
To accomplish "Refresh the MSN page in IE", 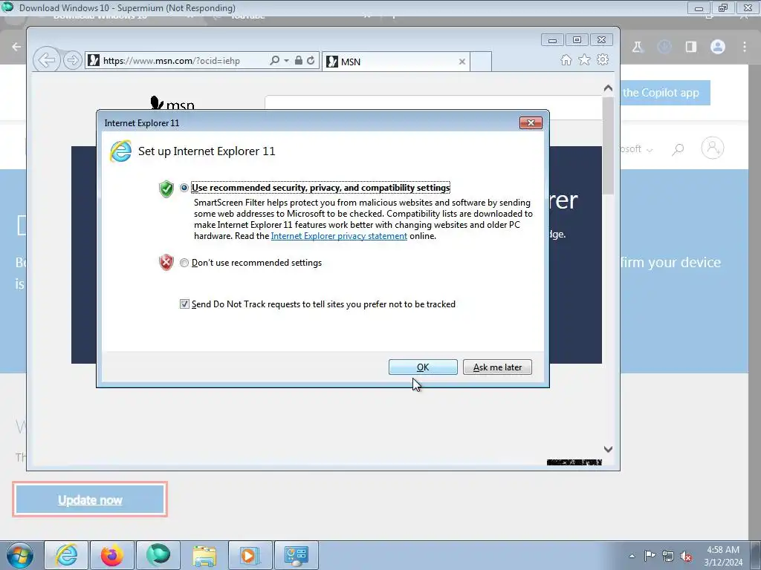I will pos(311,61).
